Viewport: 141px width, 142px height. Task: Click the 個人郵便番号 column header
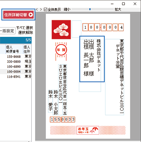pos(14,49)
